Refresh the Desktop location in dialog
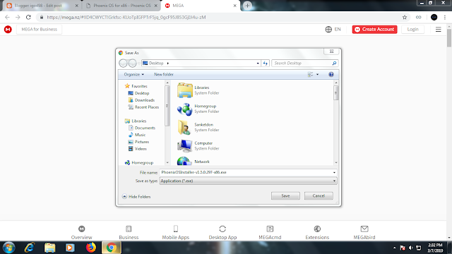This screenshot has height=254, width=452. click(266, 63)
